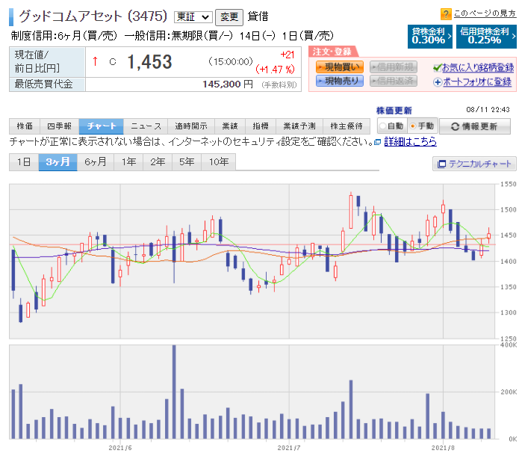Viewport: 519px width, 453px height.
Task: Select the 1年 chart range
Action: [128, 162]
